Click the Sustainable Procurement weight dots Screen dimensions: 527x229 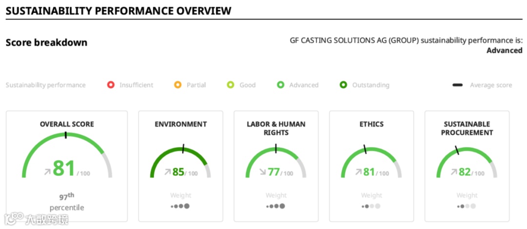(467, 206)
